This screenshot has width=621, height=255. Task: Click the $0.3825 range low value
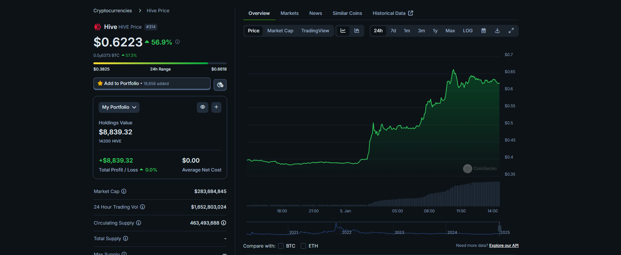click(102, 69)
